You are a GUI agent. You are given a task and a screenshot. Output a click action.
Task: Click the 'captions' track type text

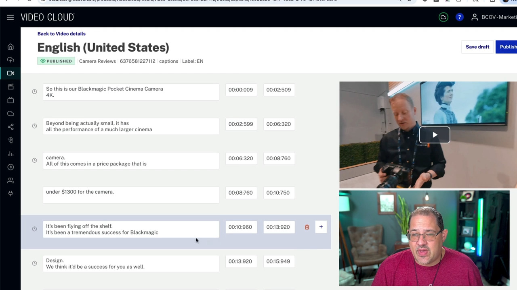[168, 61]
